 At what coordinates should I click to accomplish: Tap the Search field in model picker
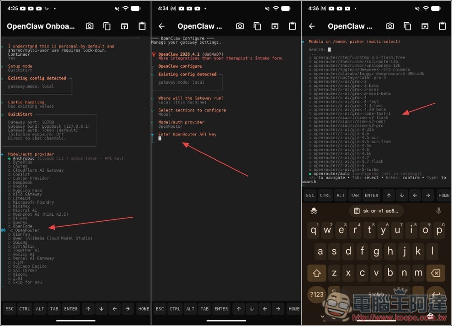click(330, 50)
